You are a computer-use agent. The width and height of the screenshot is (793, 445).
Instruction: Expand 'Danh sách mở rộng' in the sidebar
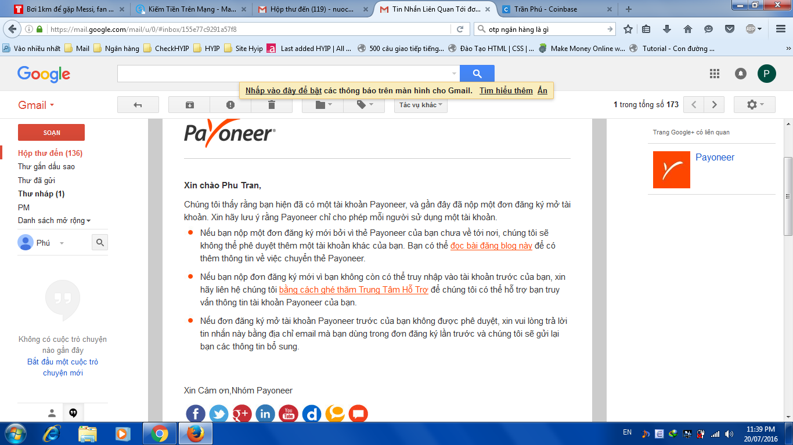pyautogui.click(x=54, y=221)
